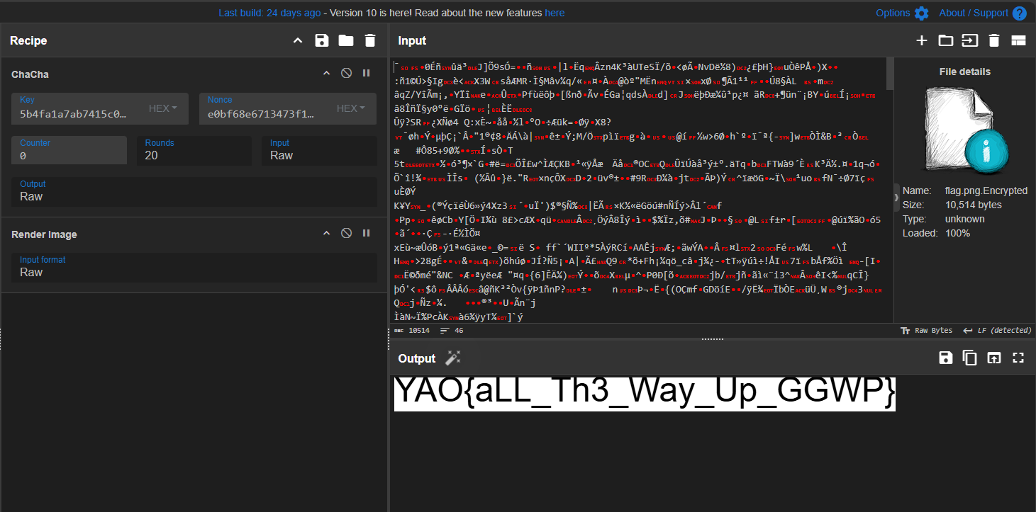This screenshot has height=512, width=1036.
Task: Collapse the ChaCha operation panel
Action: pos(326,74)
